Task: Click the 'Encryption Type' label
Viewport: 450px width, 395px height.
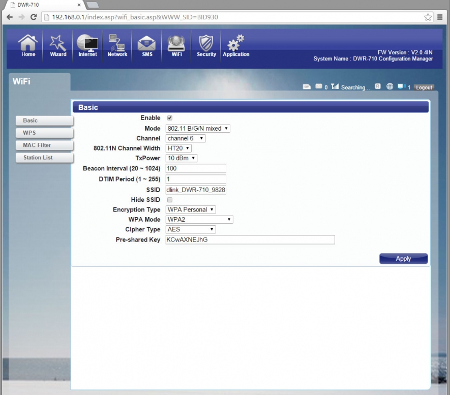Action: (136, 209)
